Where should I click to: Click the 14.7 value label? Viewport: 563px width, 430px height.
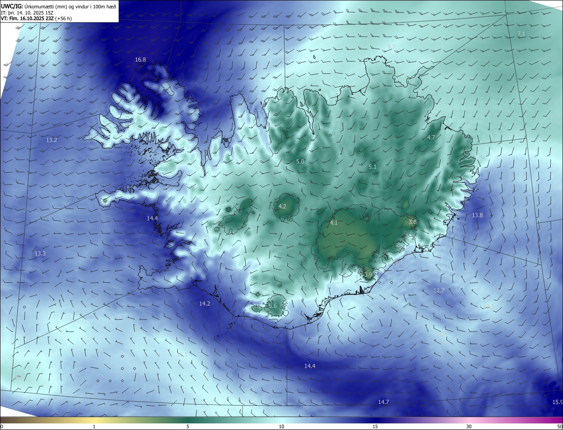coord(384,402)
